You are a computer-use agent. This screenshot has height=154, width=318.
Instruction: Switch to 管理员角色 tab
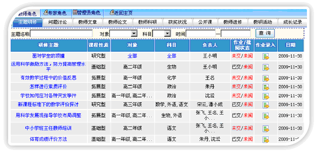[x=87, y=13]
